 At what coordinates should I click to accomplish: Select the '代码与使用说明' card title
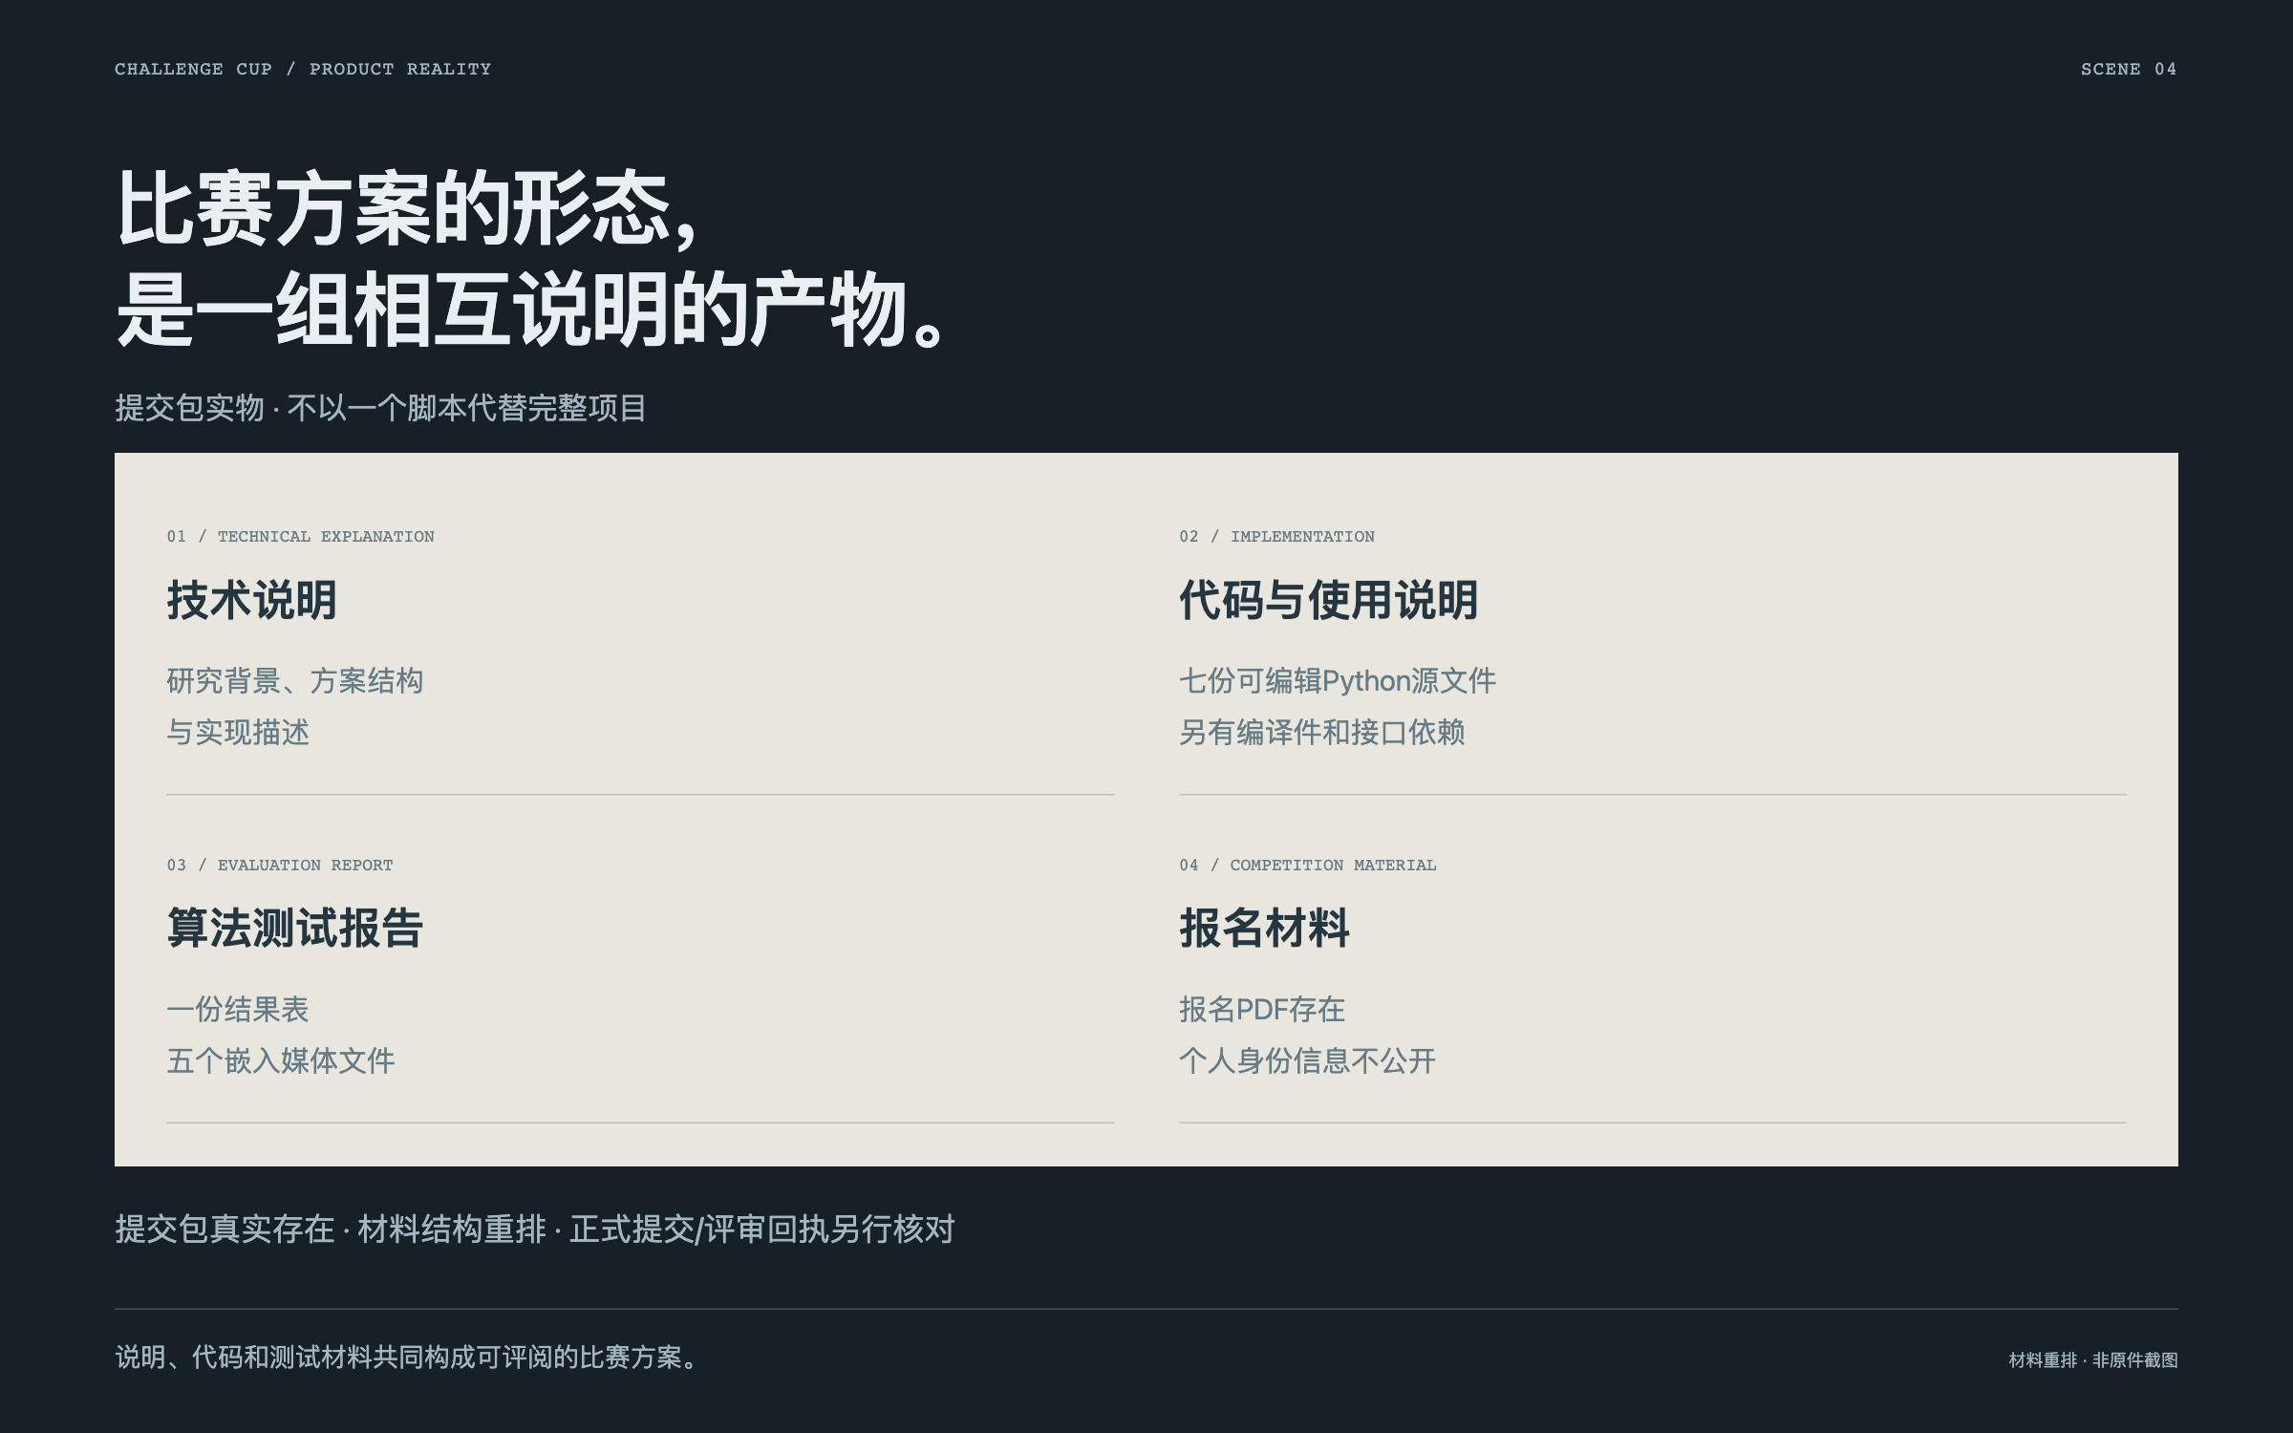(x=1328, y=600)
